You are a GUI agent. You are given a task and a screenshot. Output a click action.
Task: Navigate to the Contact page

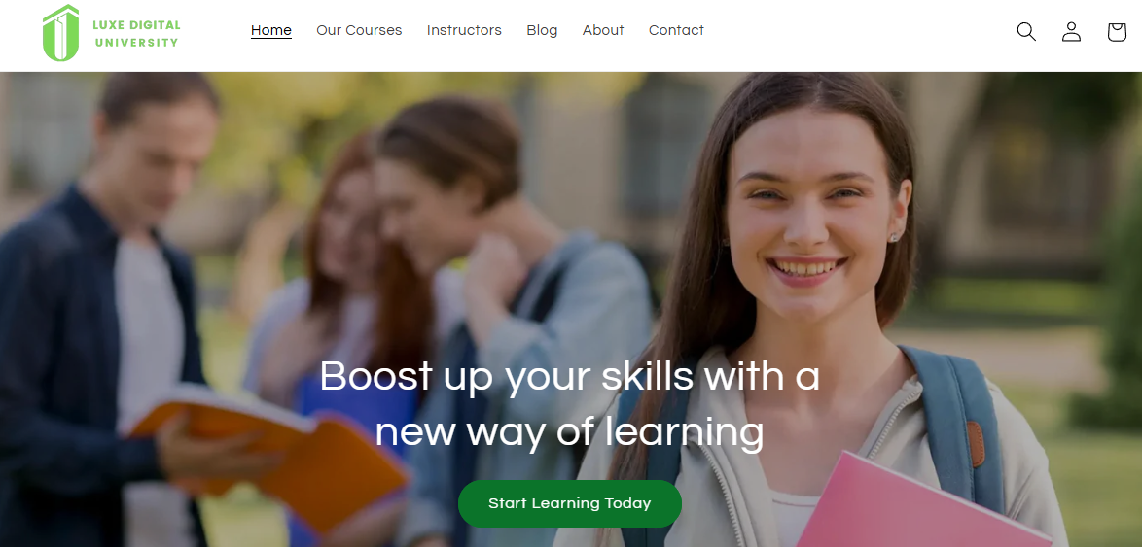676,30
